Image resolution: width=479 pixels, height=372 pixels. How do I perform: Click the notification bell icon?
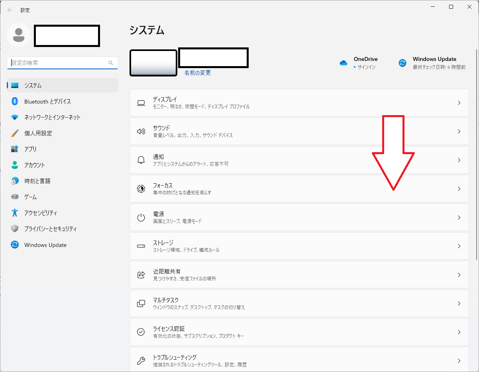(141, 160)
